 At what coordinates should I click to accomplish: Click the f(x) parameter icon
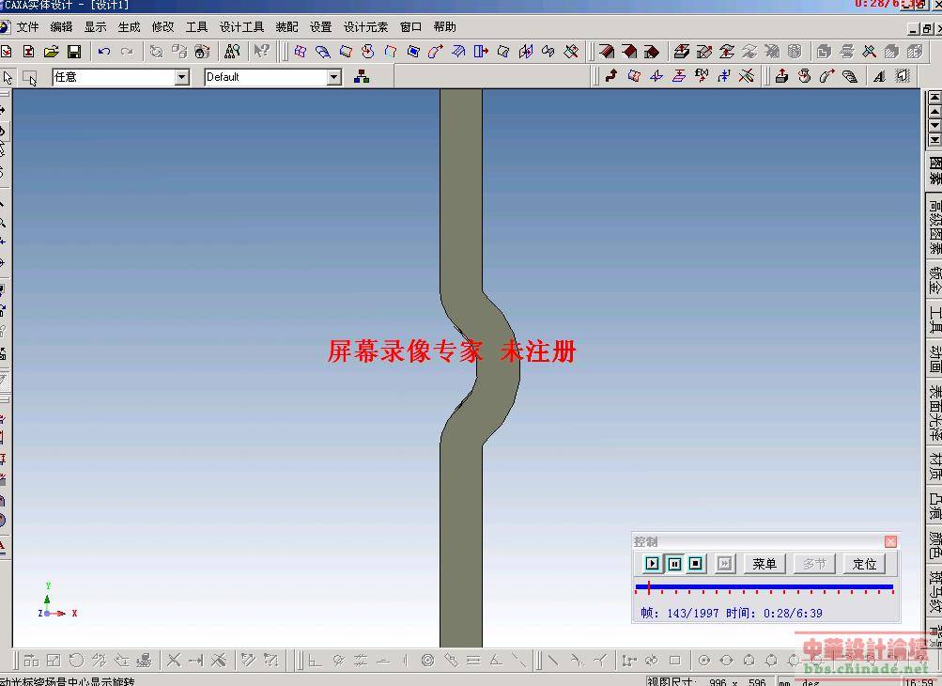[x=702, y=76]
